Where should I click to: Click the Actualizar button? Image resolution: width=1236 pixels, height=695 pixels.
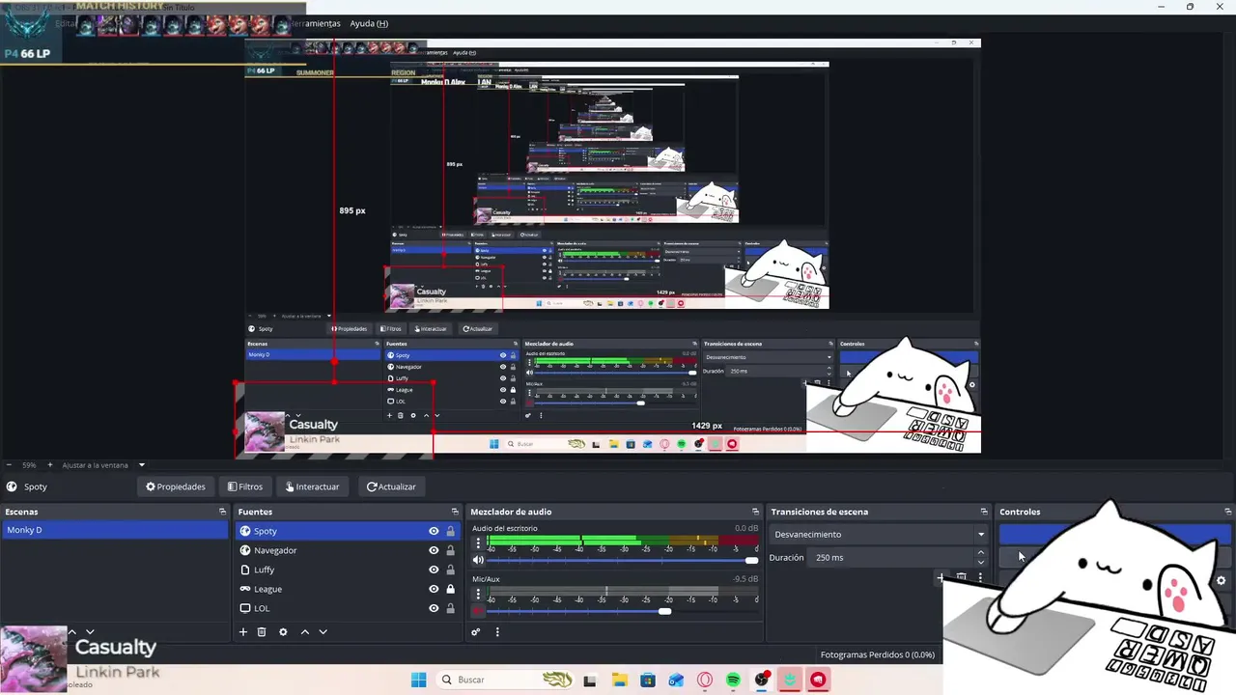pyautogui.click(x=391, y=486)
